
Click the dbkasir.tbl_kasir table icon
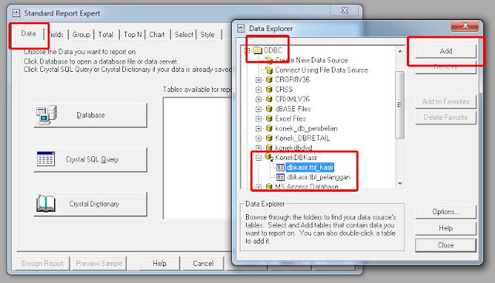click(280, 168)
